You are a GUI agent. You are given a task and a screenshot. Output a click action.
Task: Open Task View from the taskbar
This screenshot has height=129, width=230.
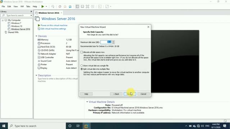[x=78, y=126]
